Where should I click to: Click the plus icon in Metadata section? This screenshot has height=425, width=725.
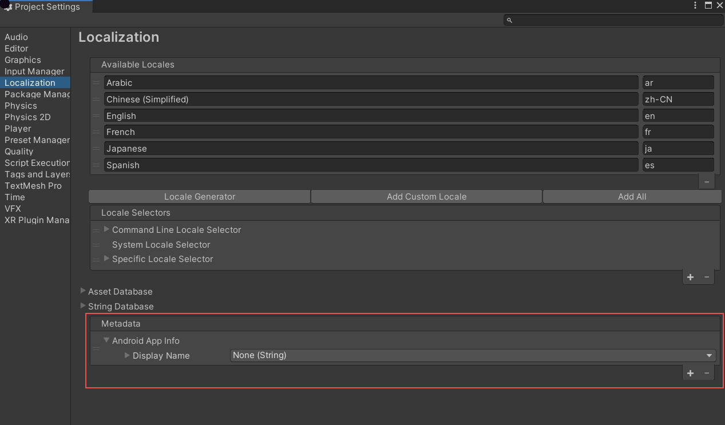tap(690, 373)
